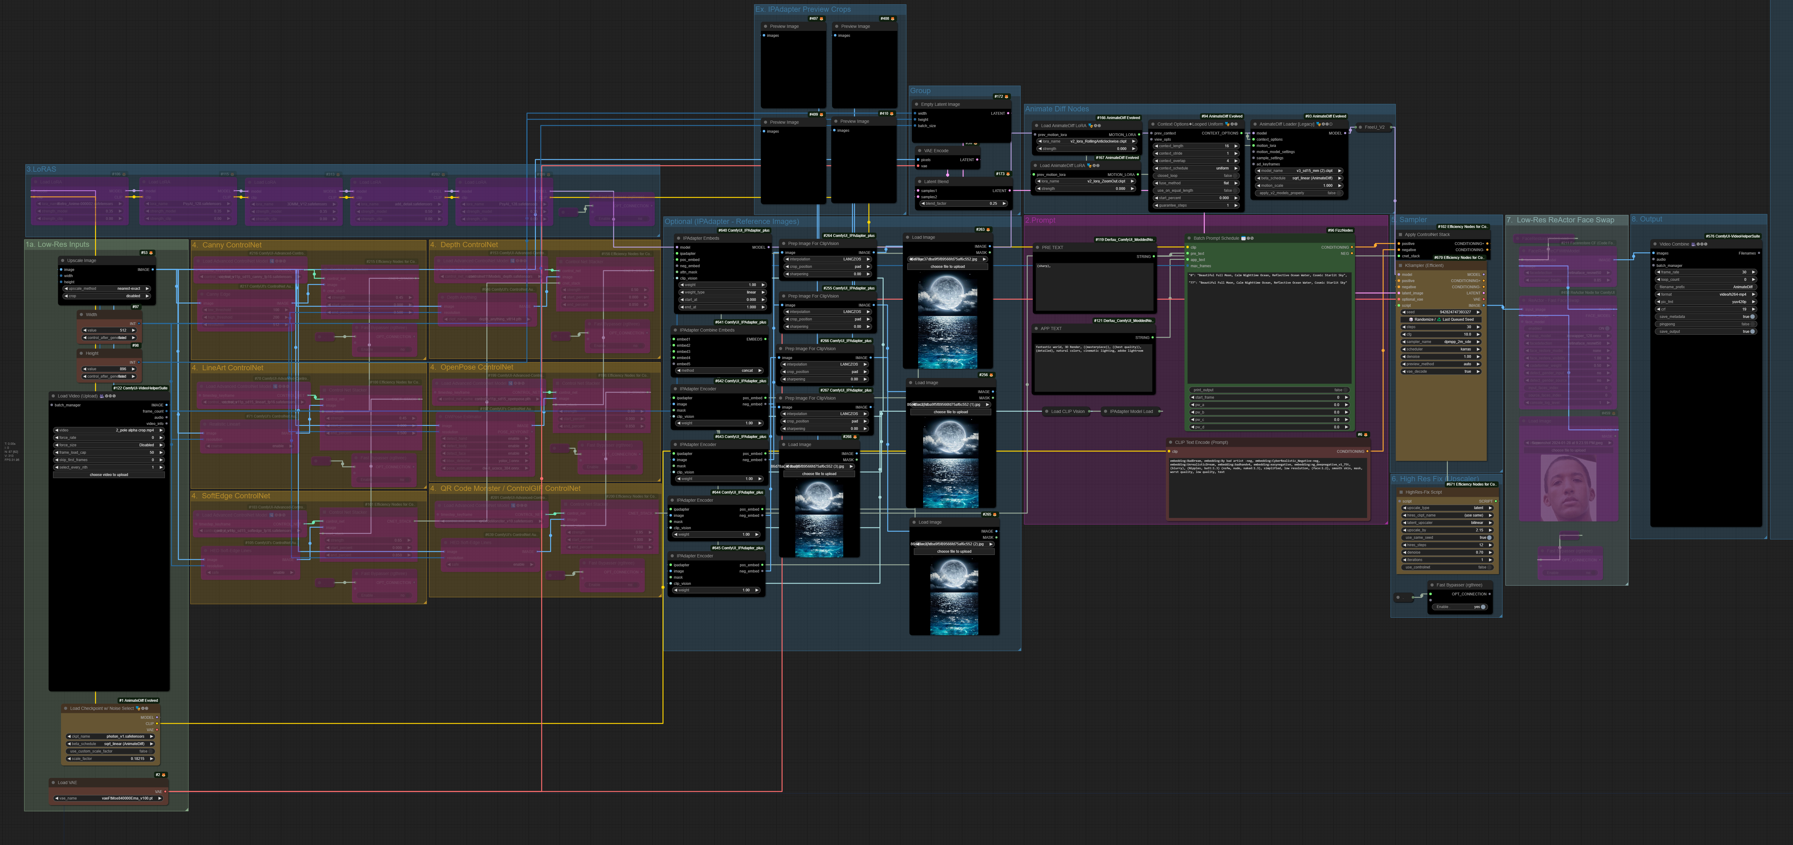Toggle Enable switch in Fast Bypasser node
1793x845 pixels.
click(1483, 607)
